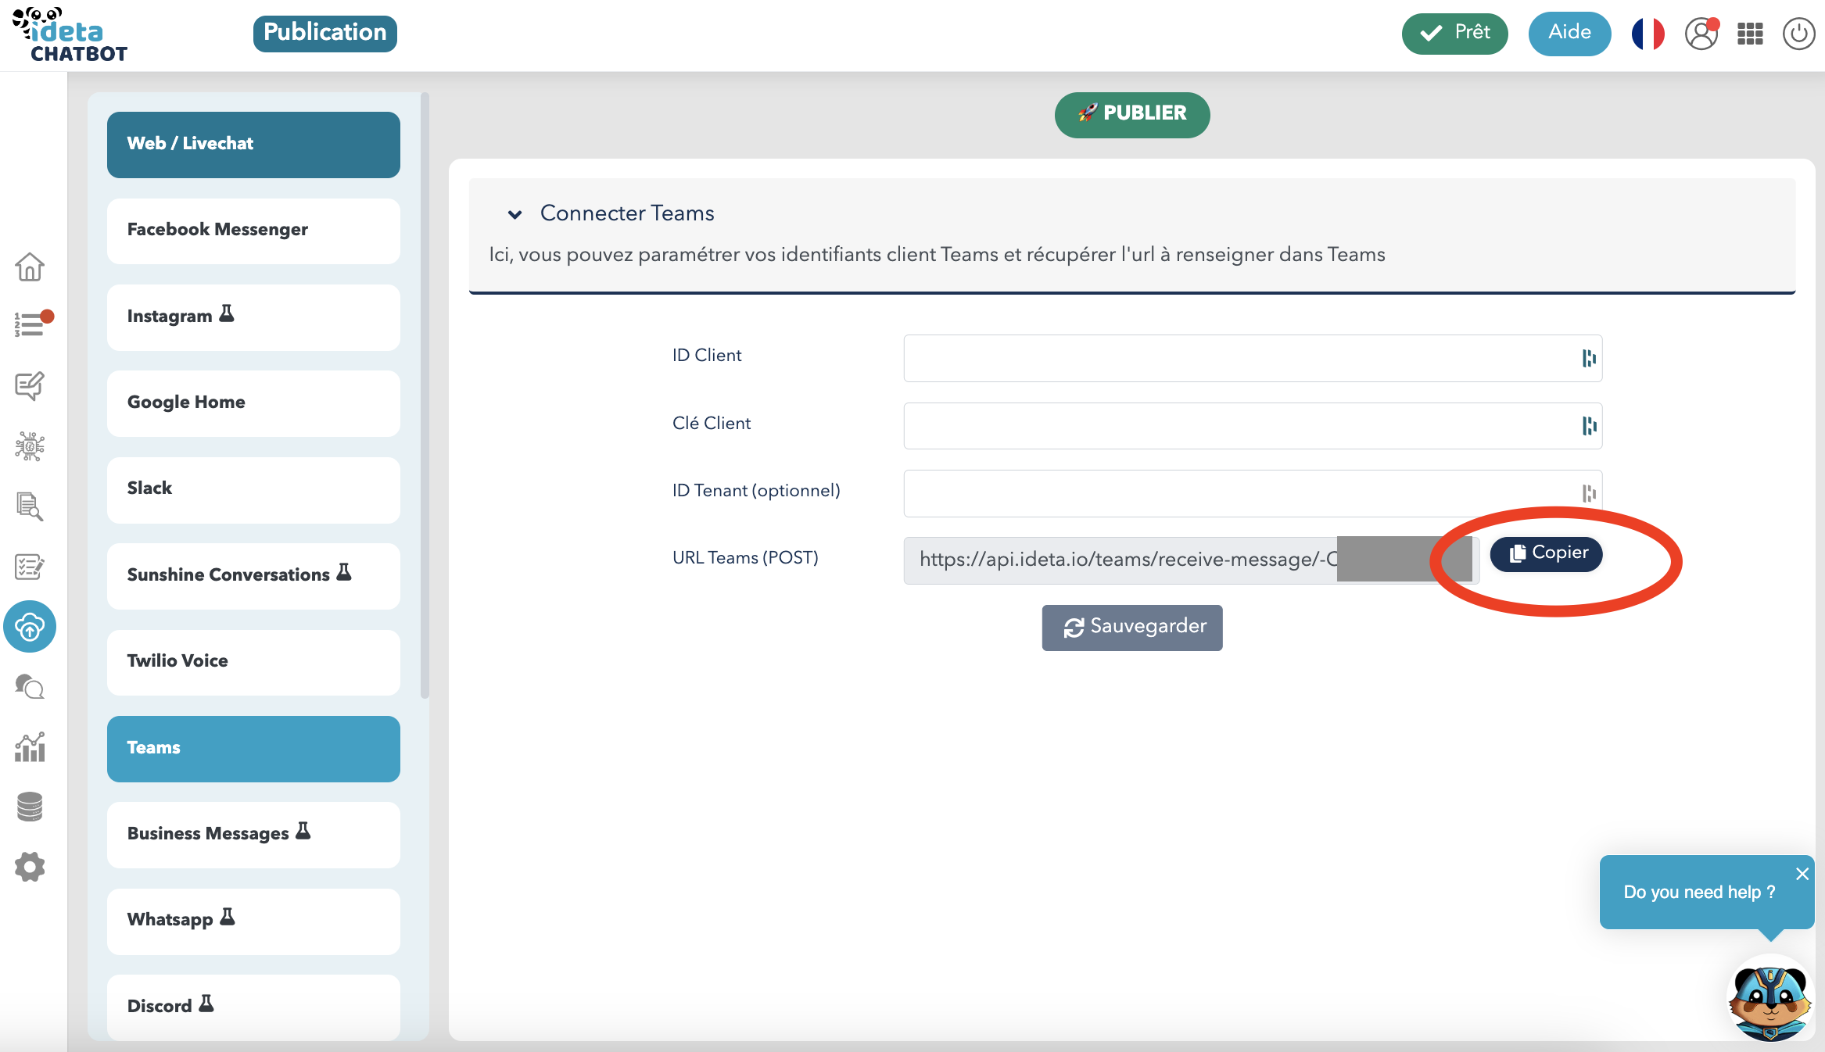Click the power logout icon
This screenshot has width=1825, height=1052.
(1798, 34)
